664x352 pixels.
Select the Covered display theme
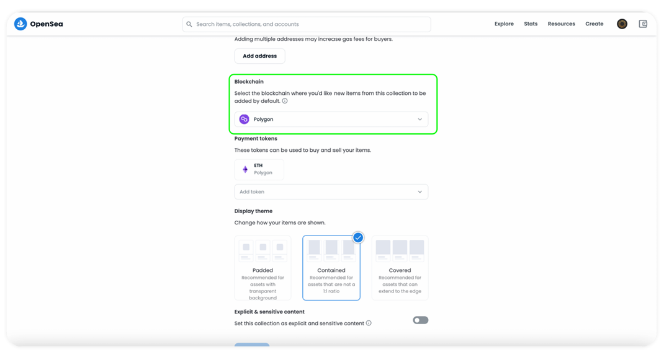coord(400,268)
